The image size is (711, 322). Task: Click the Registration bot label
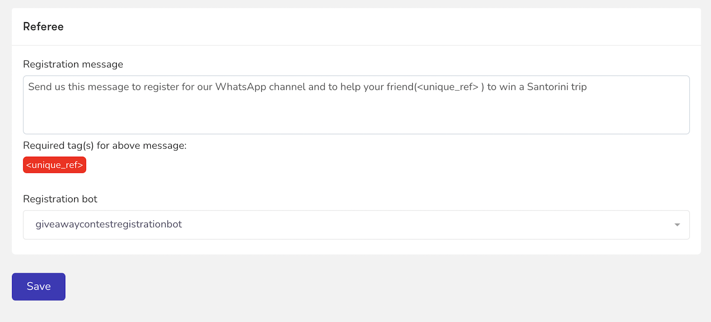pos(60,199)
